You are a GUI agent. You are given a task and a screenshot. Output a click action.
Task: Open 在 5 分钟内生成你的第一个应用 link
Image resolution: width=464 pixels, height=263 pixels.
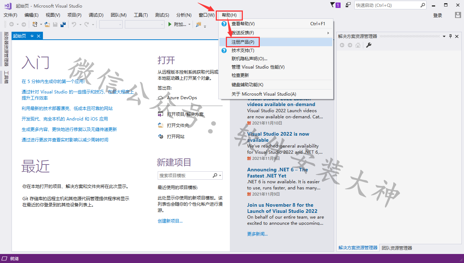pos(53,82)
